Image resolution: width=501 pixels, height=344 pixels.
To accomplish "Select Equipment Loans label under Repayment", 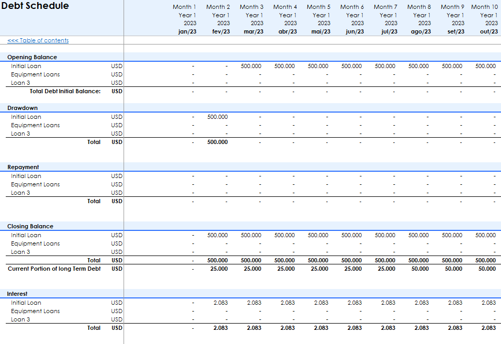I will pyautogui.click(x=35, y=184).
